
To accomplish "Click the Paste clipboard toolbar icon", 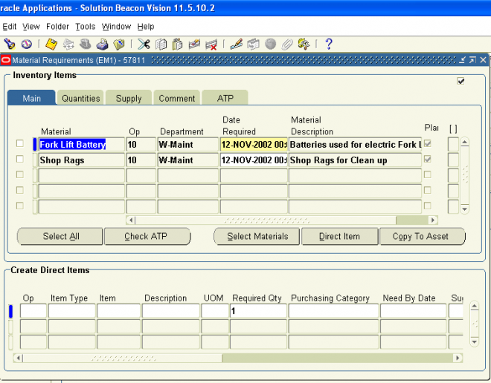I will pyautogui.click(x=178, y=44).
